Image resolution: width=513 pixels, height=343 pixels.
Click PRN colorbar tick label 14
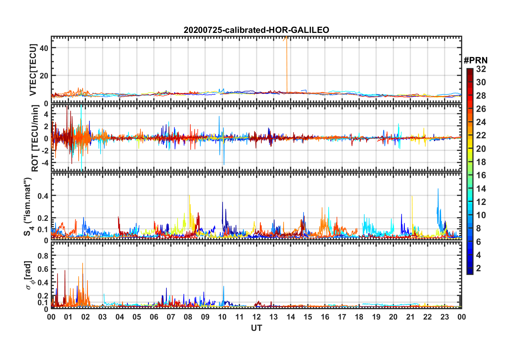point(481,189)
